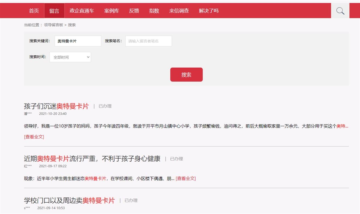Focus the 搜索关键词 field containing 奥特曼卡片
This screenshot has width=360, height=214.
click(x=78, y=41)
